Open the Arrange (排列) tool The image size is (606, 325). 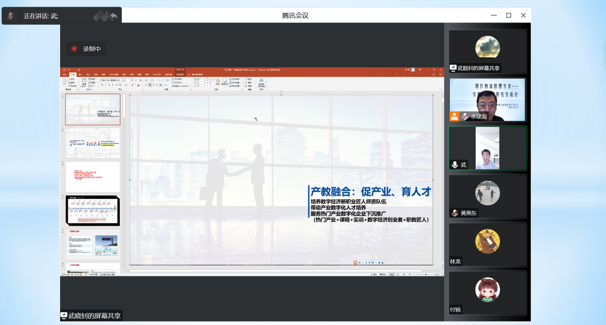click(x=218, y=81)
